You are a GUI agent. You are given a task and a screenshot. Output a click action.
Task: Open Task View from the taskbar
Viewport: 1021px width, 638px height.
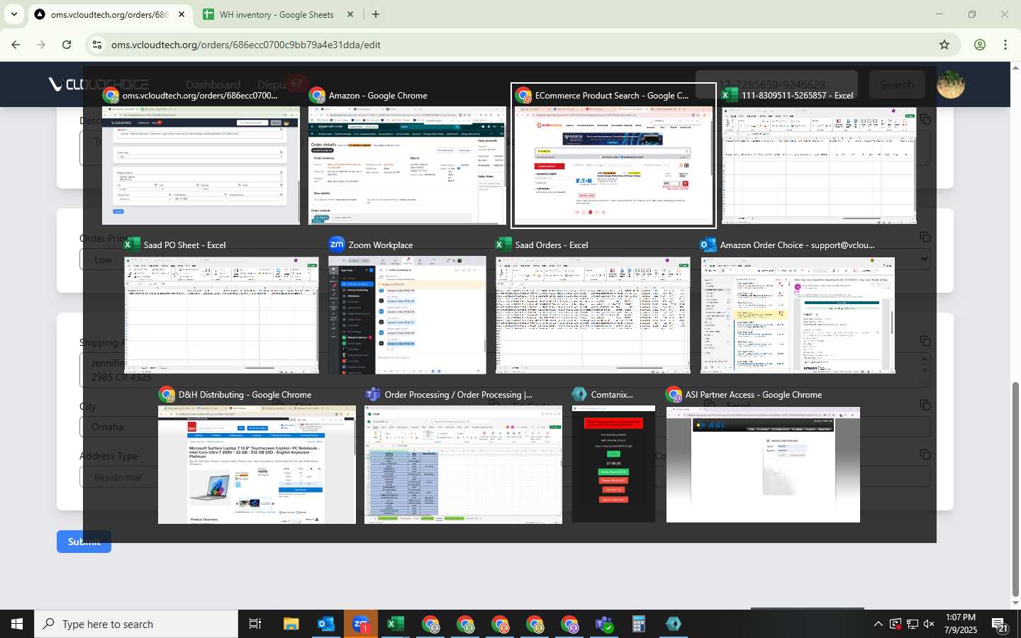[255, 624]
